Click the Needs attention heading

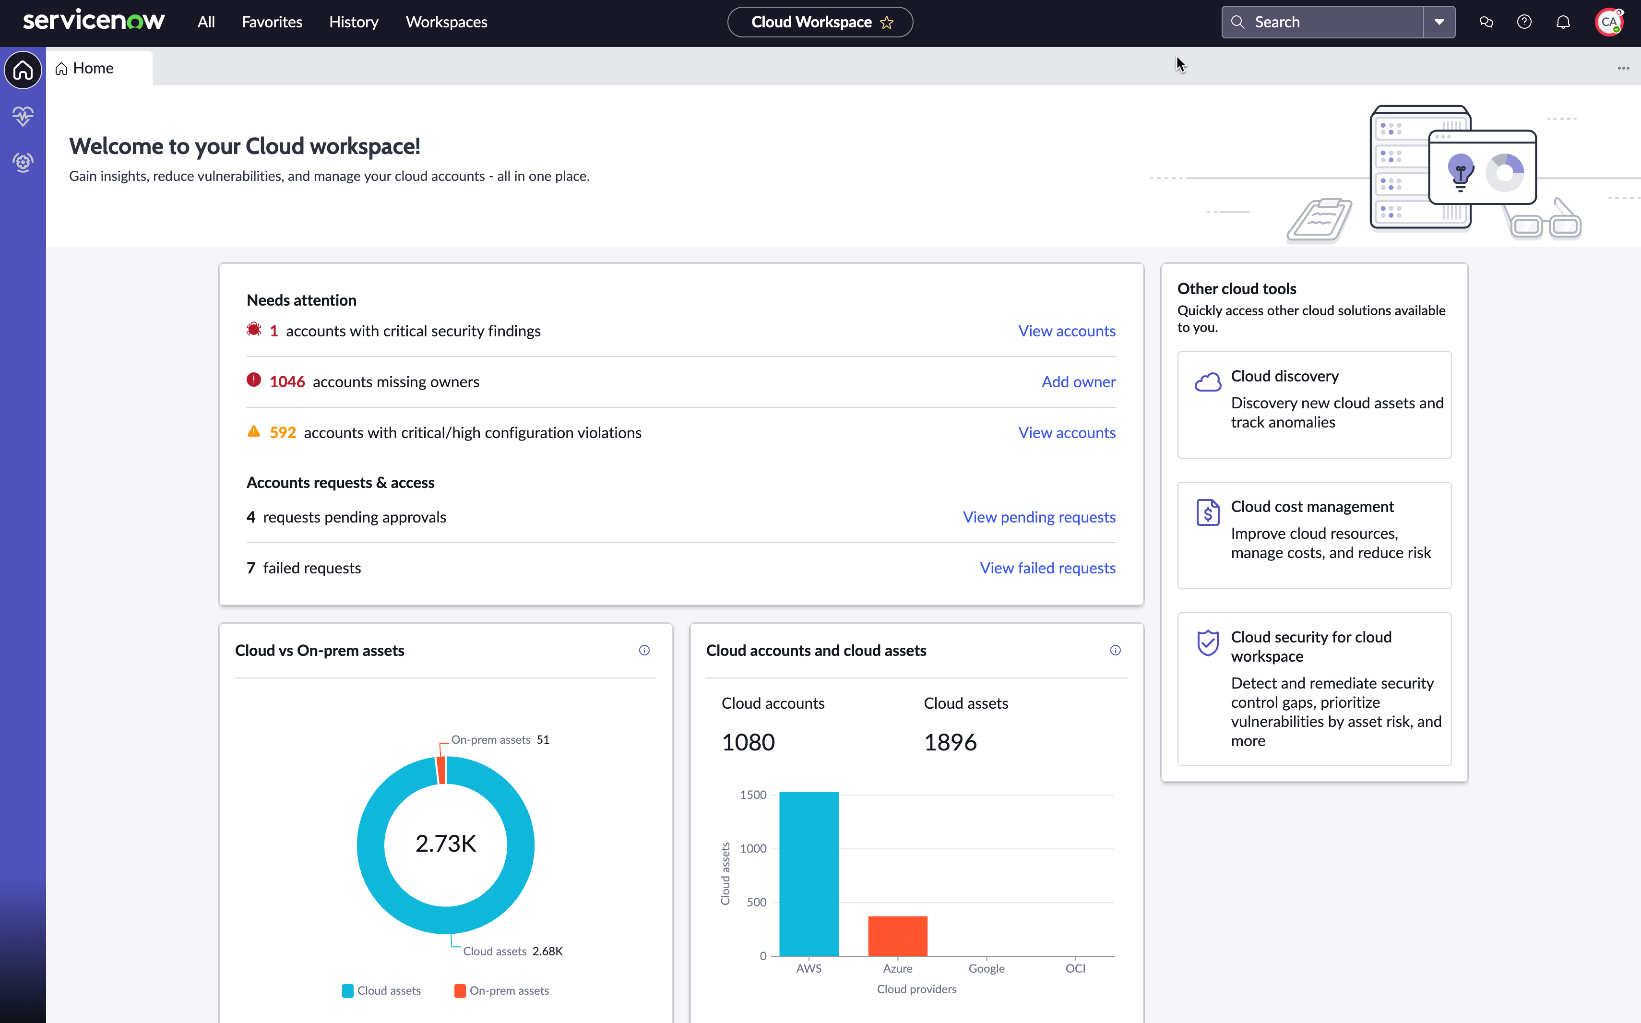pyautogui.click(x=301, y=300)
